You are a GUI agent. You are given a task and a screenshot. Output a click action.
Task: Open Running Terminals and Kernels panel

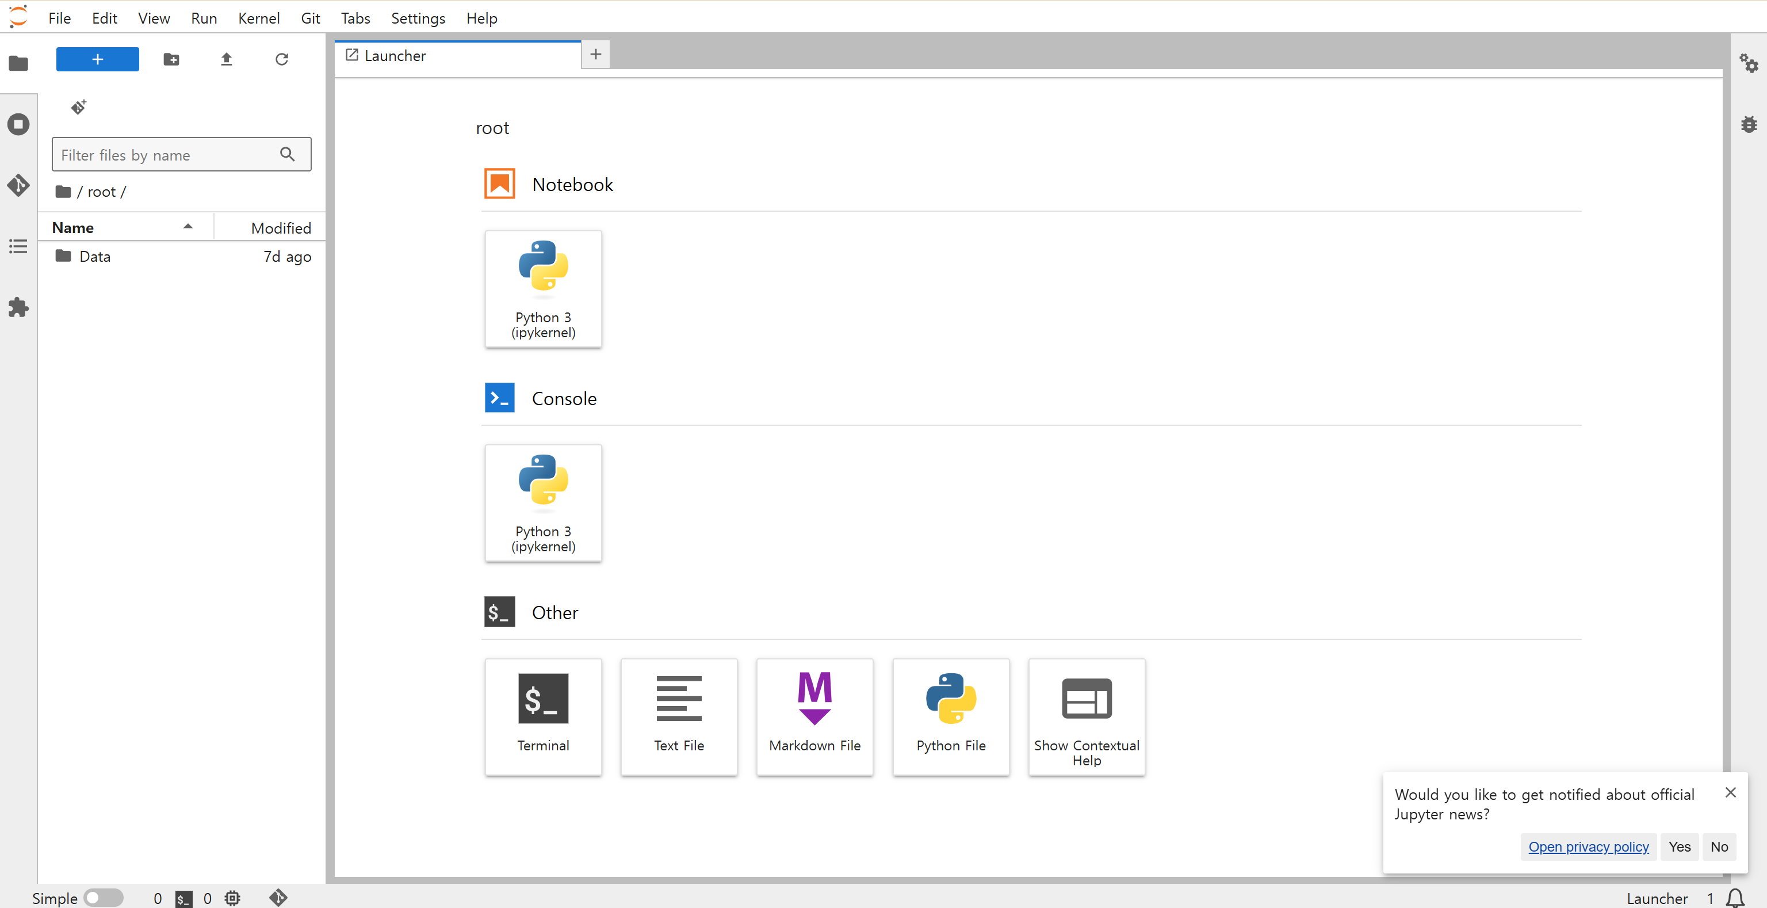click(x=18, y=124)
